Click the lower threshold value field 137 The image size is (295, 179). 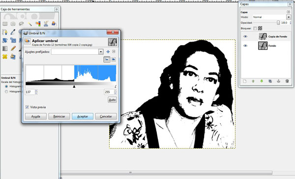coord(30,92)
